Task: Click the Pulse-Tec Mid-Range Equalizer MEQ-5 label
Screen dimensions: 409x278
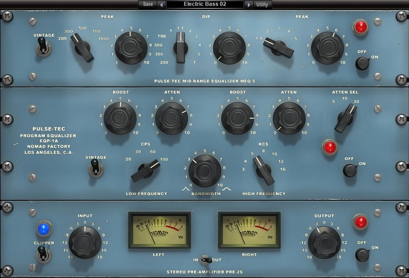Action: pyautogui.click(x=205, y=81)
